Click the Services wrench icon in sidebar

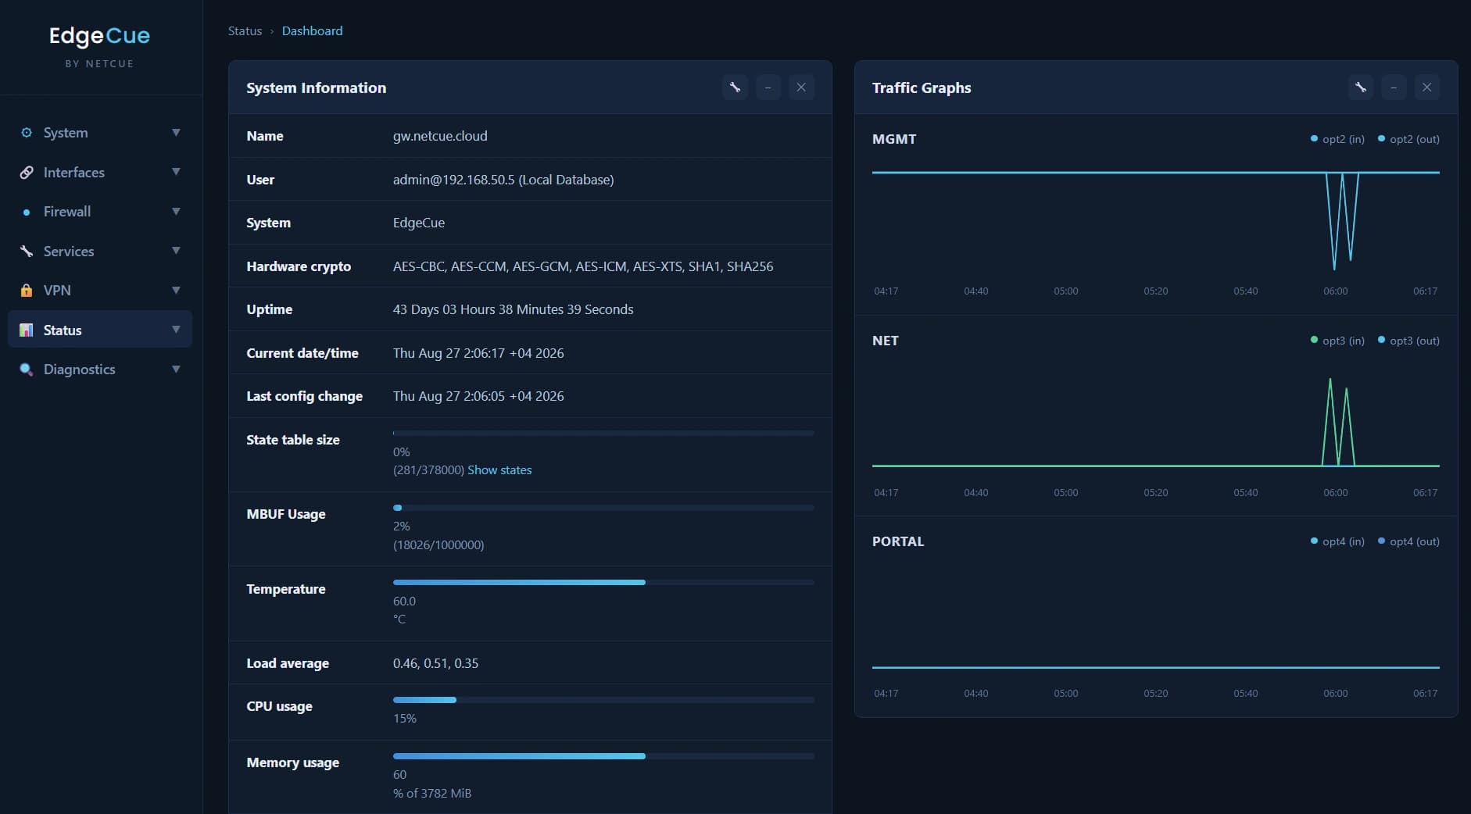(27, 251)
